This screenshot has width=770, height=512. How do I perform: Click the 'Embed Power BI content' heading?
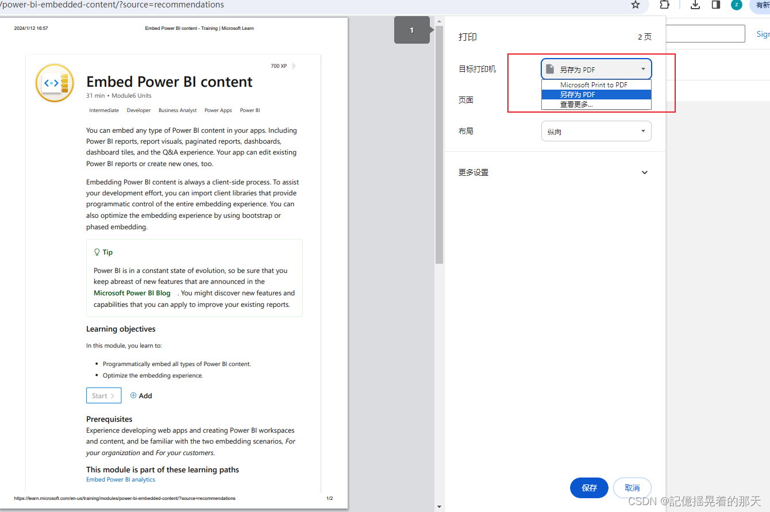pos(170,82)
